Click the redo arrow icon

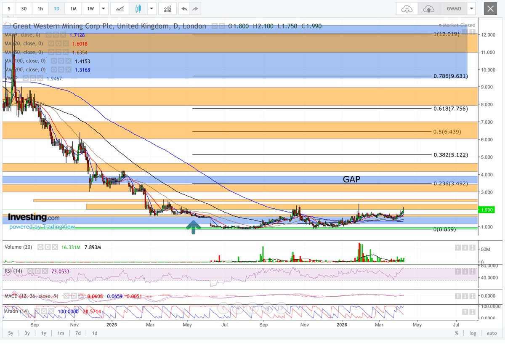coord(194,8)
